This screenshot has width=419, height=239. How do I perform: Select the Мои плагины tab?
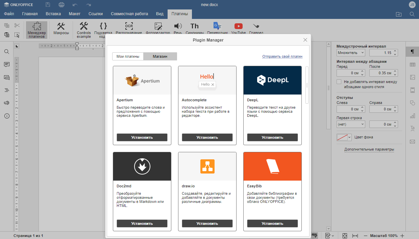pyautogui.click(x=128, y=56)
